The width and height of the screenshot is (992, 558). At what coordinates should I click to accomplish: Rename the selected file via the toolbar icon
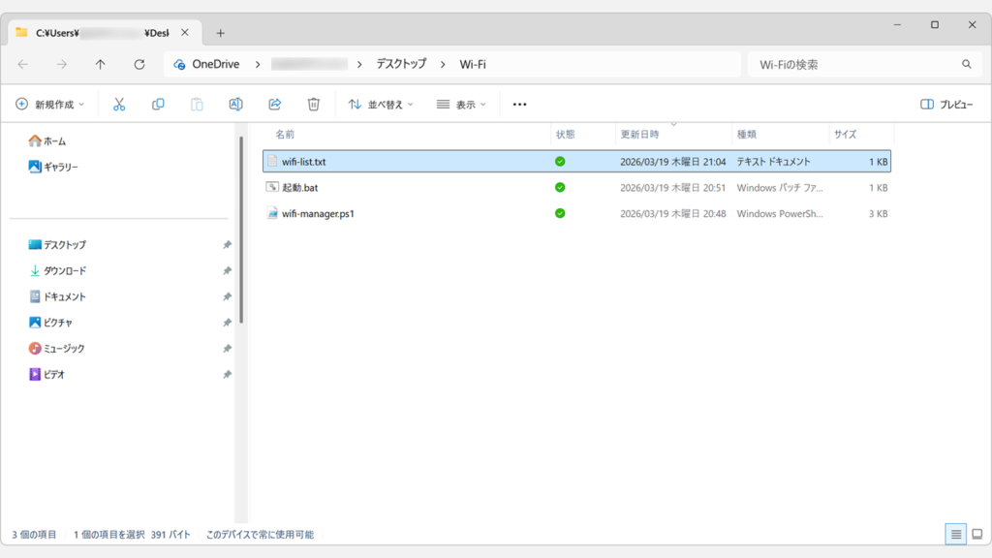point(235,104)
